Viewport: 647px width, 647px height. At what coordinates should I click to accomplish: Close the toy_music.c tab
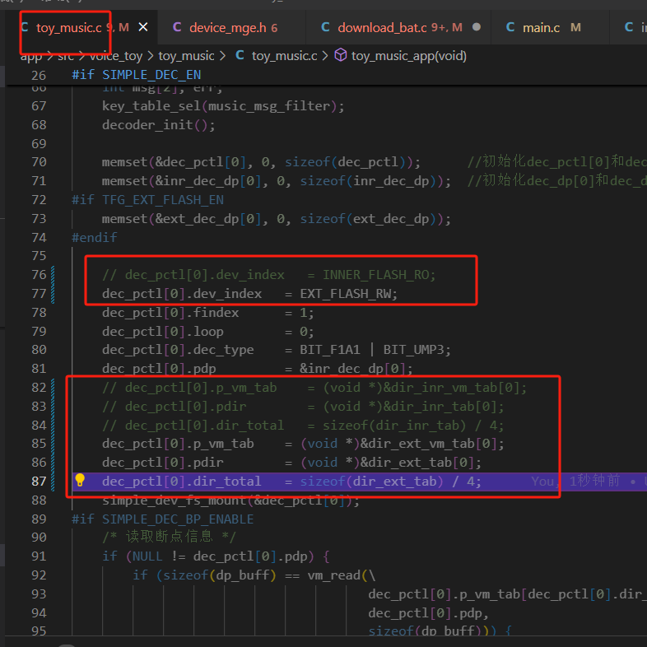pos(143,27)
